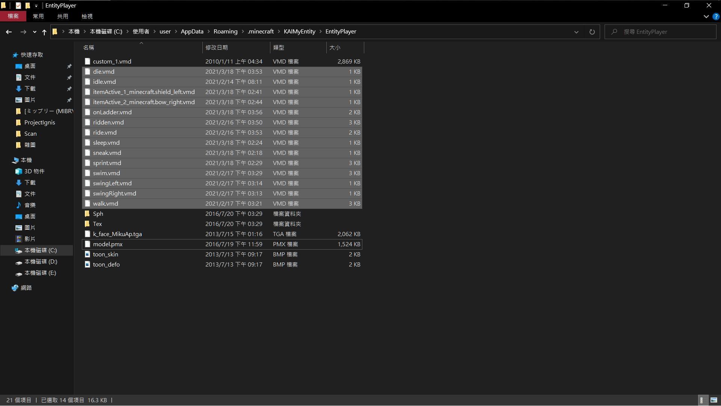
Task: Open the ProjectIgnis folder in the sidebar
Action: click(x=39, y=123)
